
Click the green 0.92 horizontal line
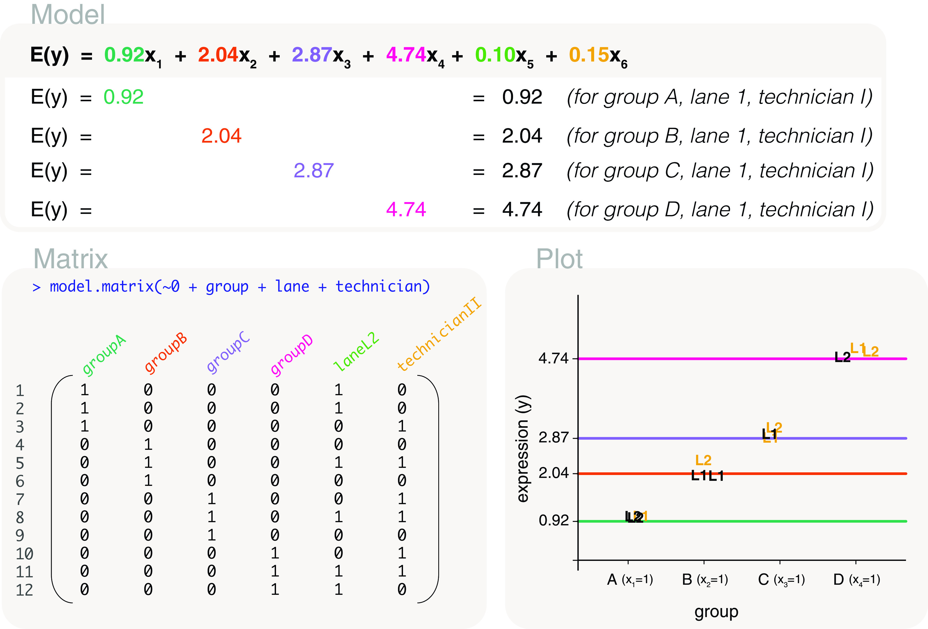[x=743, y=521]
